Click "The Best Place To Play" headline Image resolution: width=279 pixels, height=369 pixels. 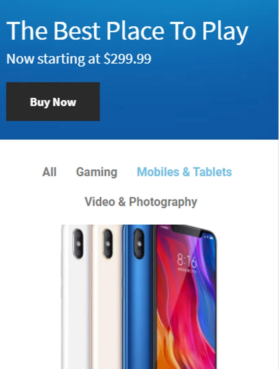127,31
